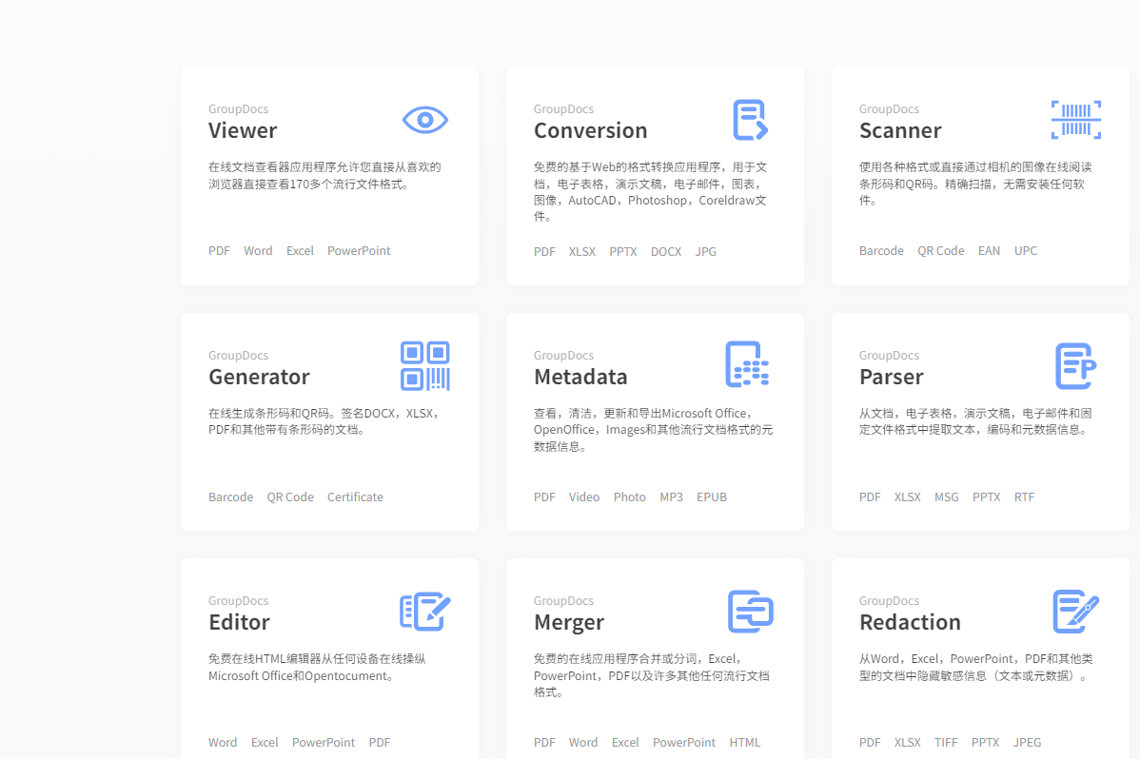This screenshot has width=1140, height=759.
Task: Choose MP3 format under Metadata
Action: pos(671,497)
